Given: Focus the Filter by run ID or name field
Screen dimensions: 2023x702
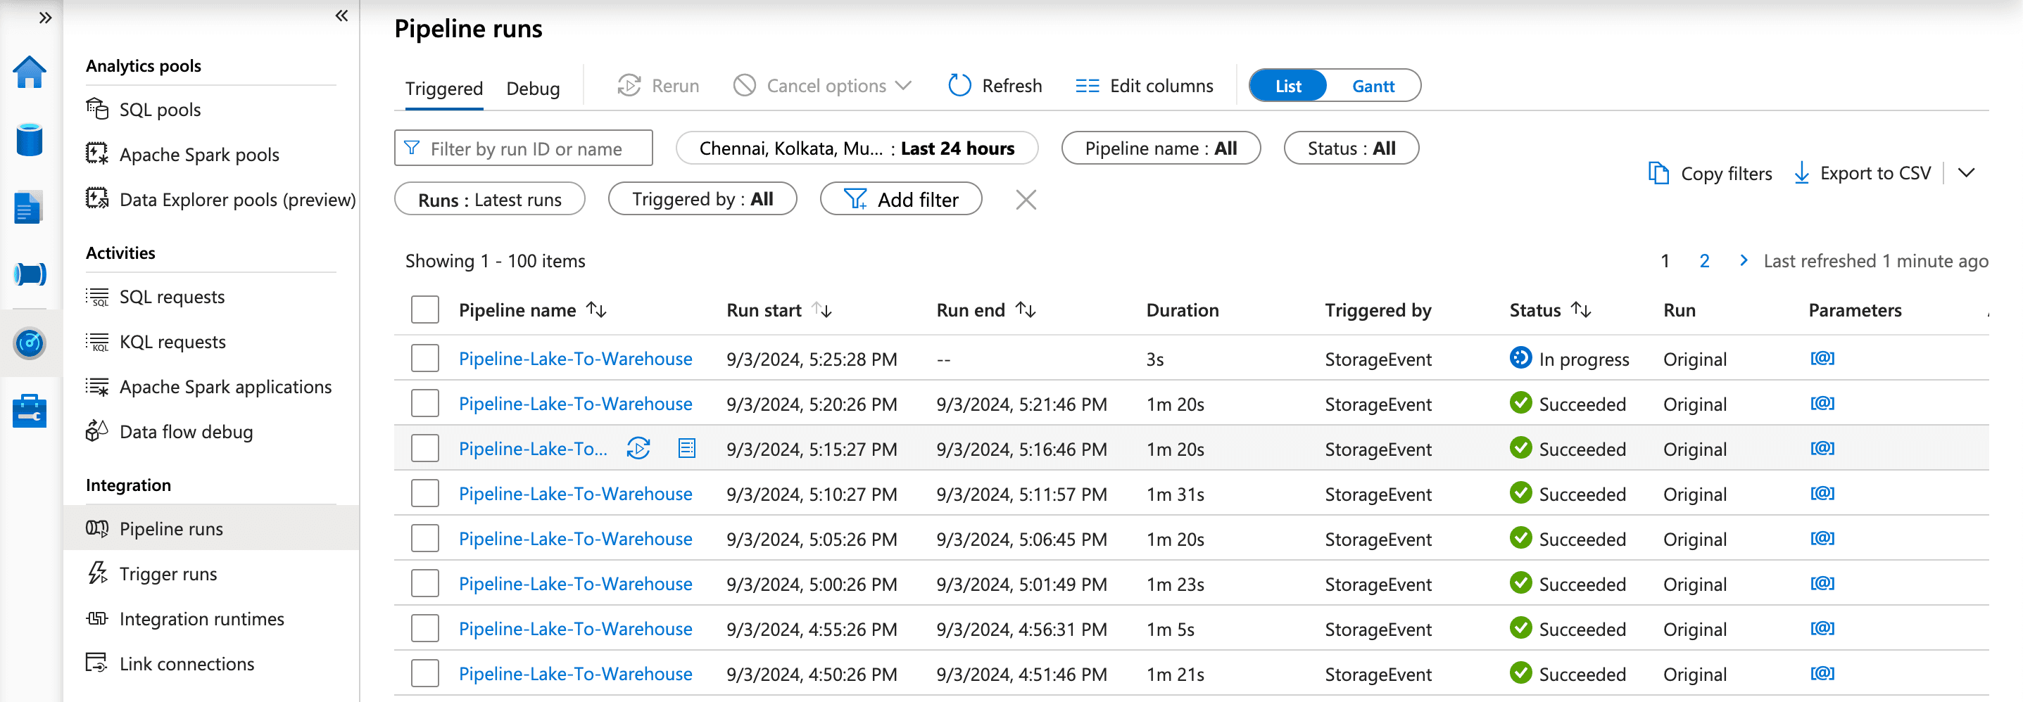Looking at the screenshot, I should 523,148.
